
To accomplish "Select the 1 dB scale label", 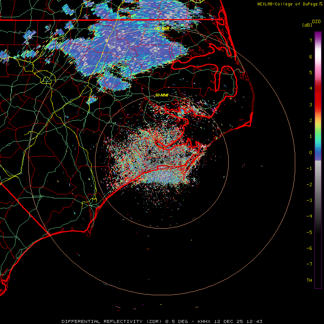I will coord(311,136).
